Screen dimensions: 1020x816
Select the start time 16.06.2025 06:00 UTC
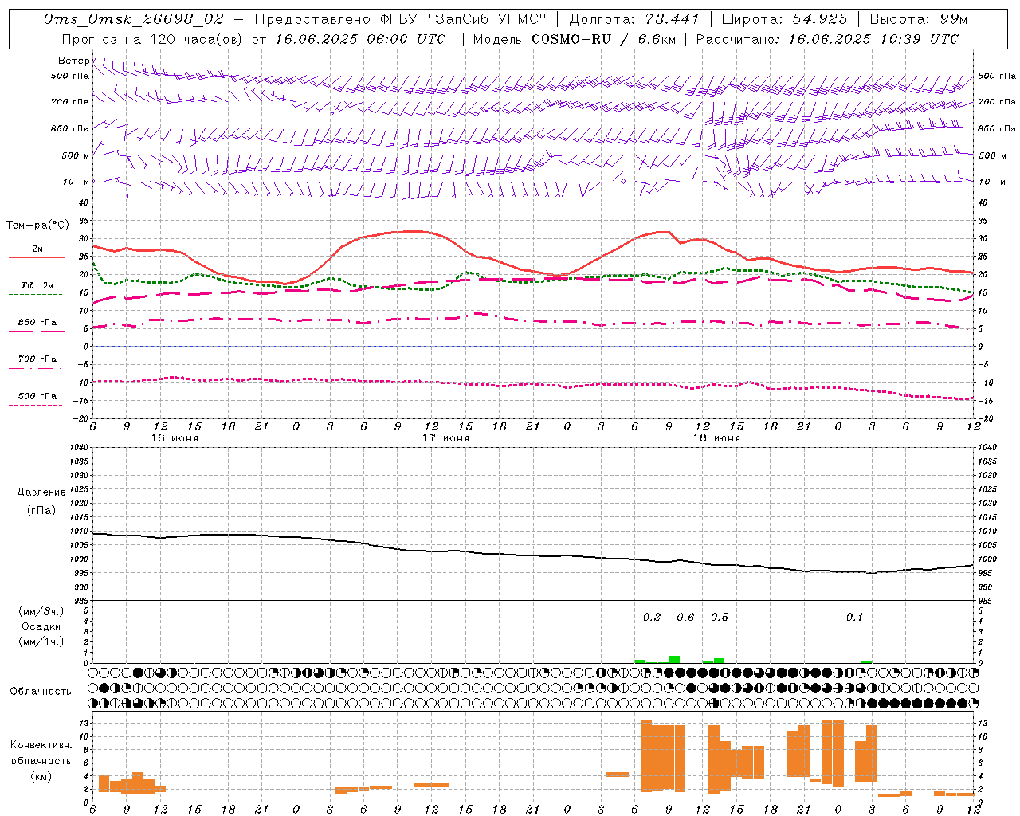click(360, 39)
